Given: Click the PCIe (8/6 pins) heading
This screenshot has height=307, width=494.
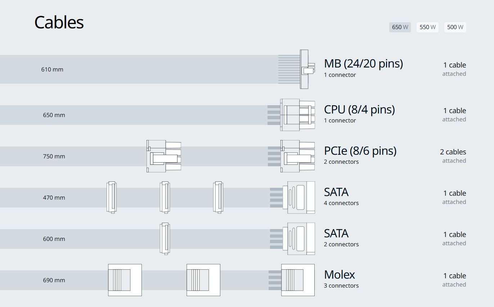Looking at the screenshot, I should click(360, 151).
